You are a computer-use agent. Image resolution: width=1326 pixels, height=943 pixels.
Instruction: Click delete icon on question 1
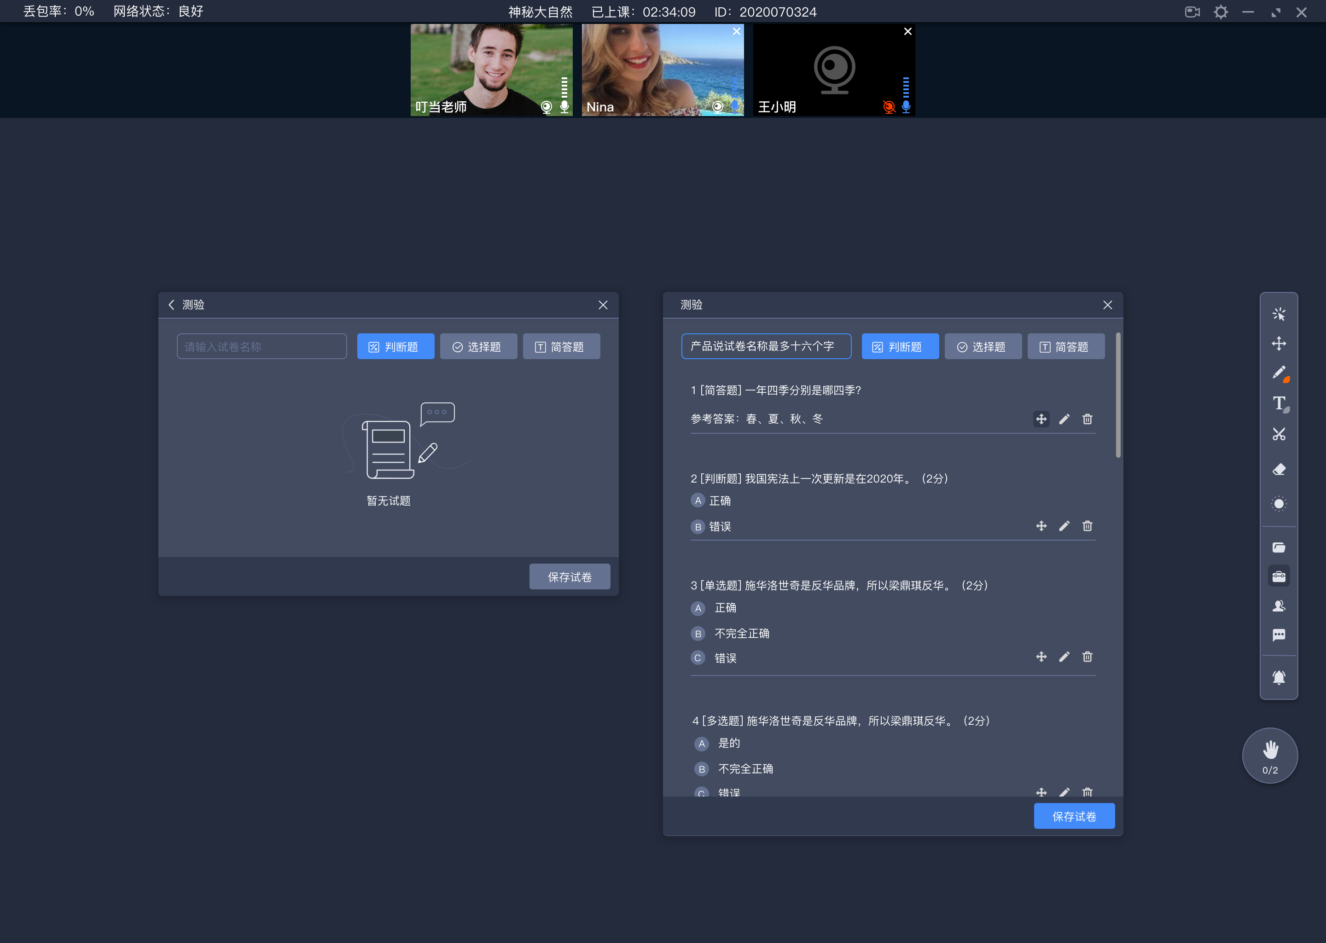tap(1088, 419)
